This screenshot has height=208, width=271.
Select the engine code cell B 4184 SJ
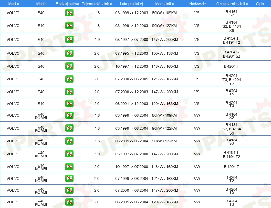coord(231,141)
